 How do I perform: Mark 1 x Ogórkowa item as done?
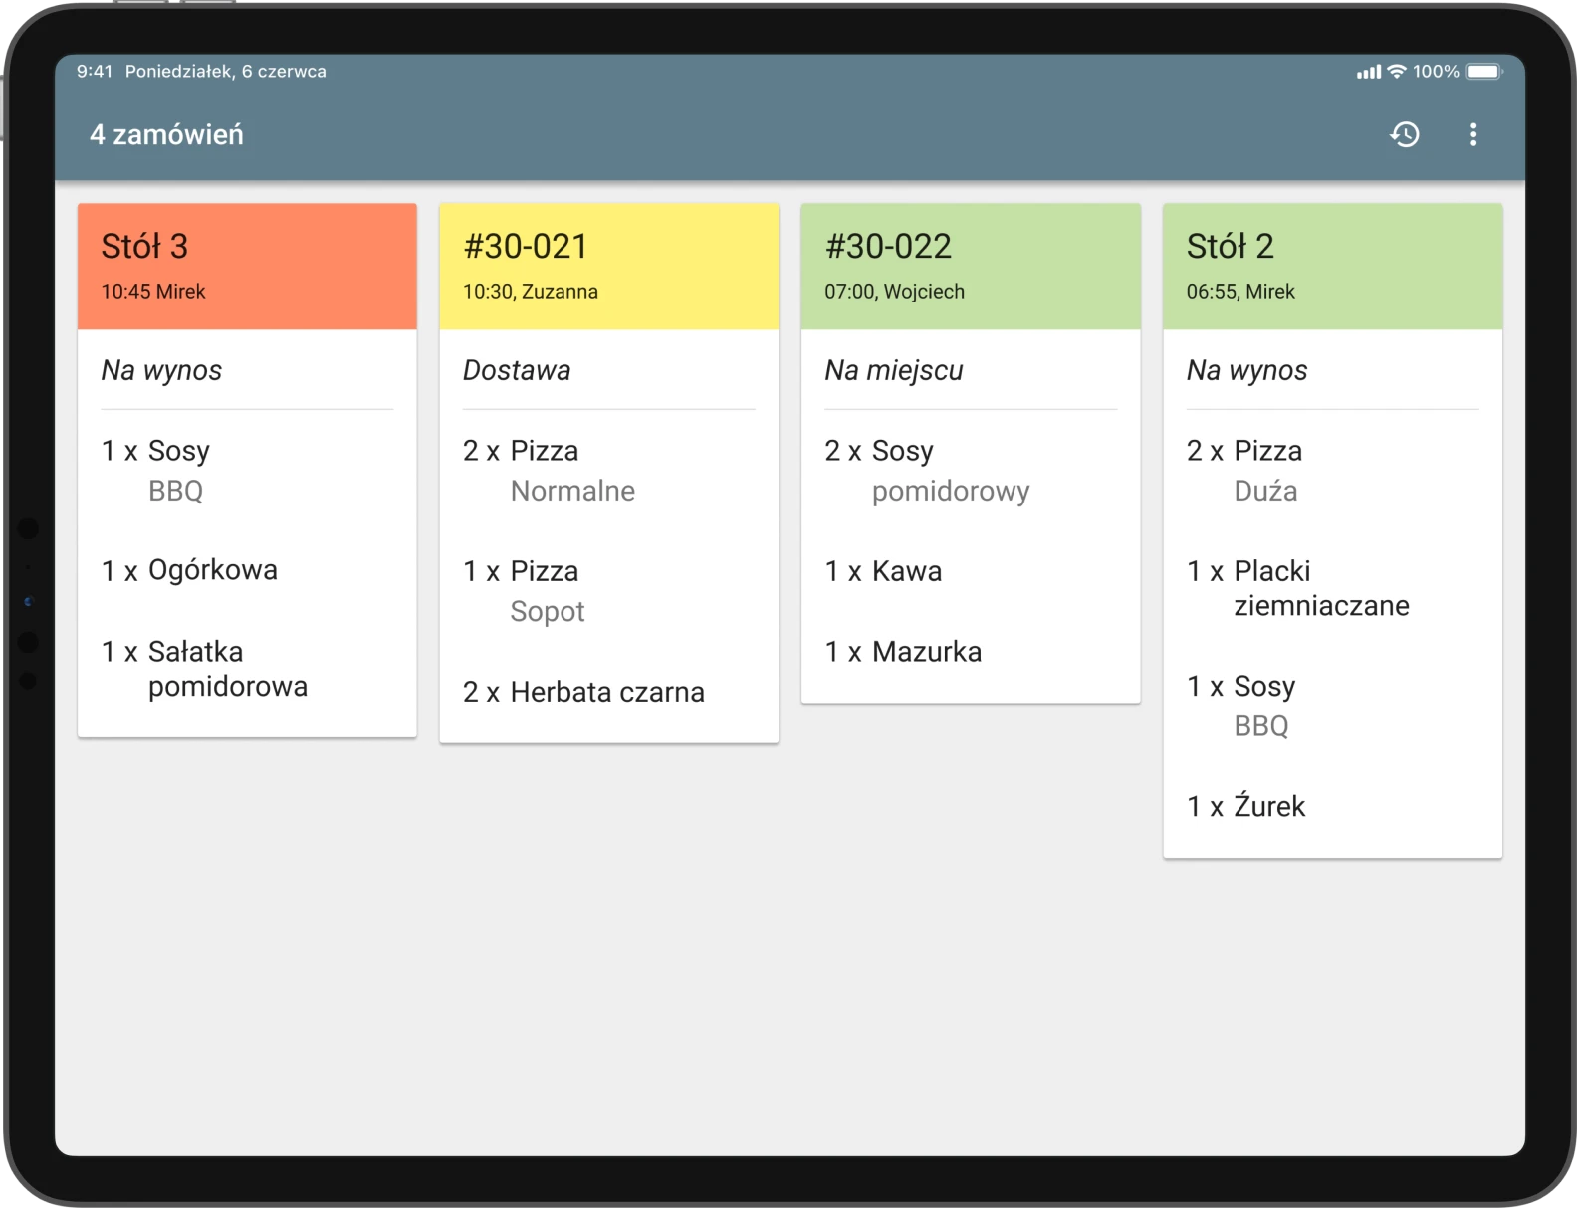tap(189, 570)
